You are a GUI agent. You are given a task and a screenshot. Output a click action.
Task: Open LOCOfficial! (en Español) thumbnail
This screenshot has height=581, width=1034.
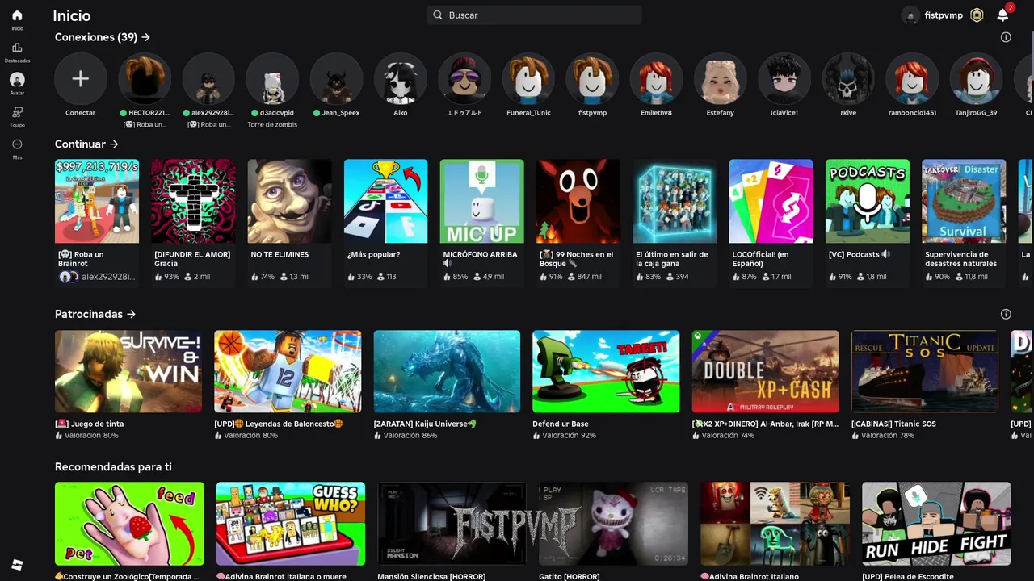point(771,201)
